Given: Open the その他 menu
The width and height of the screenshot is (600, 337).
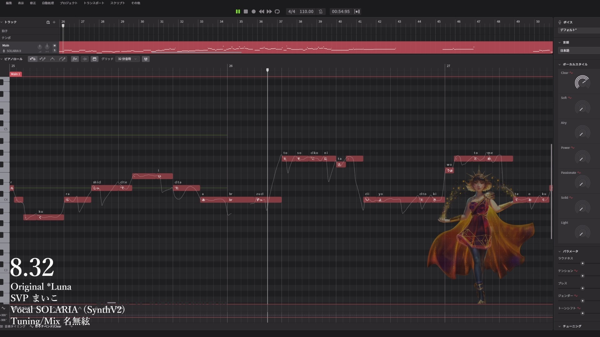Looking at the screenshot, I should click(136, 3).
